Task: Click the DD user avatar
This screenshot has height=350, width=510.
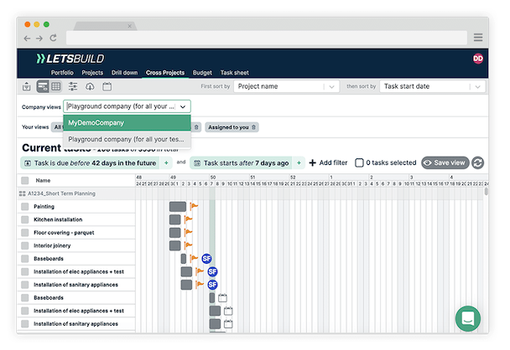Action: point(478,59)
